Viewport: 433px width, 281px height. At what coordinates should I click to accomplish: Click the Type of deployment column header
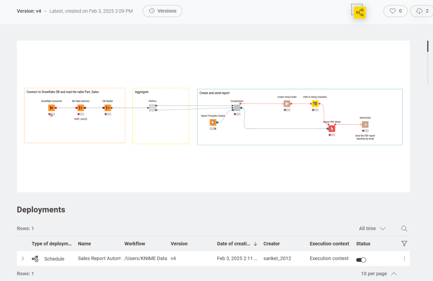tap(52, 244)
